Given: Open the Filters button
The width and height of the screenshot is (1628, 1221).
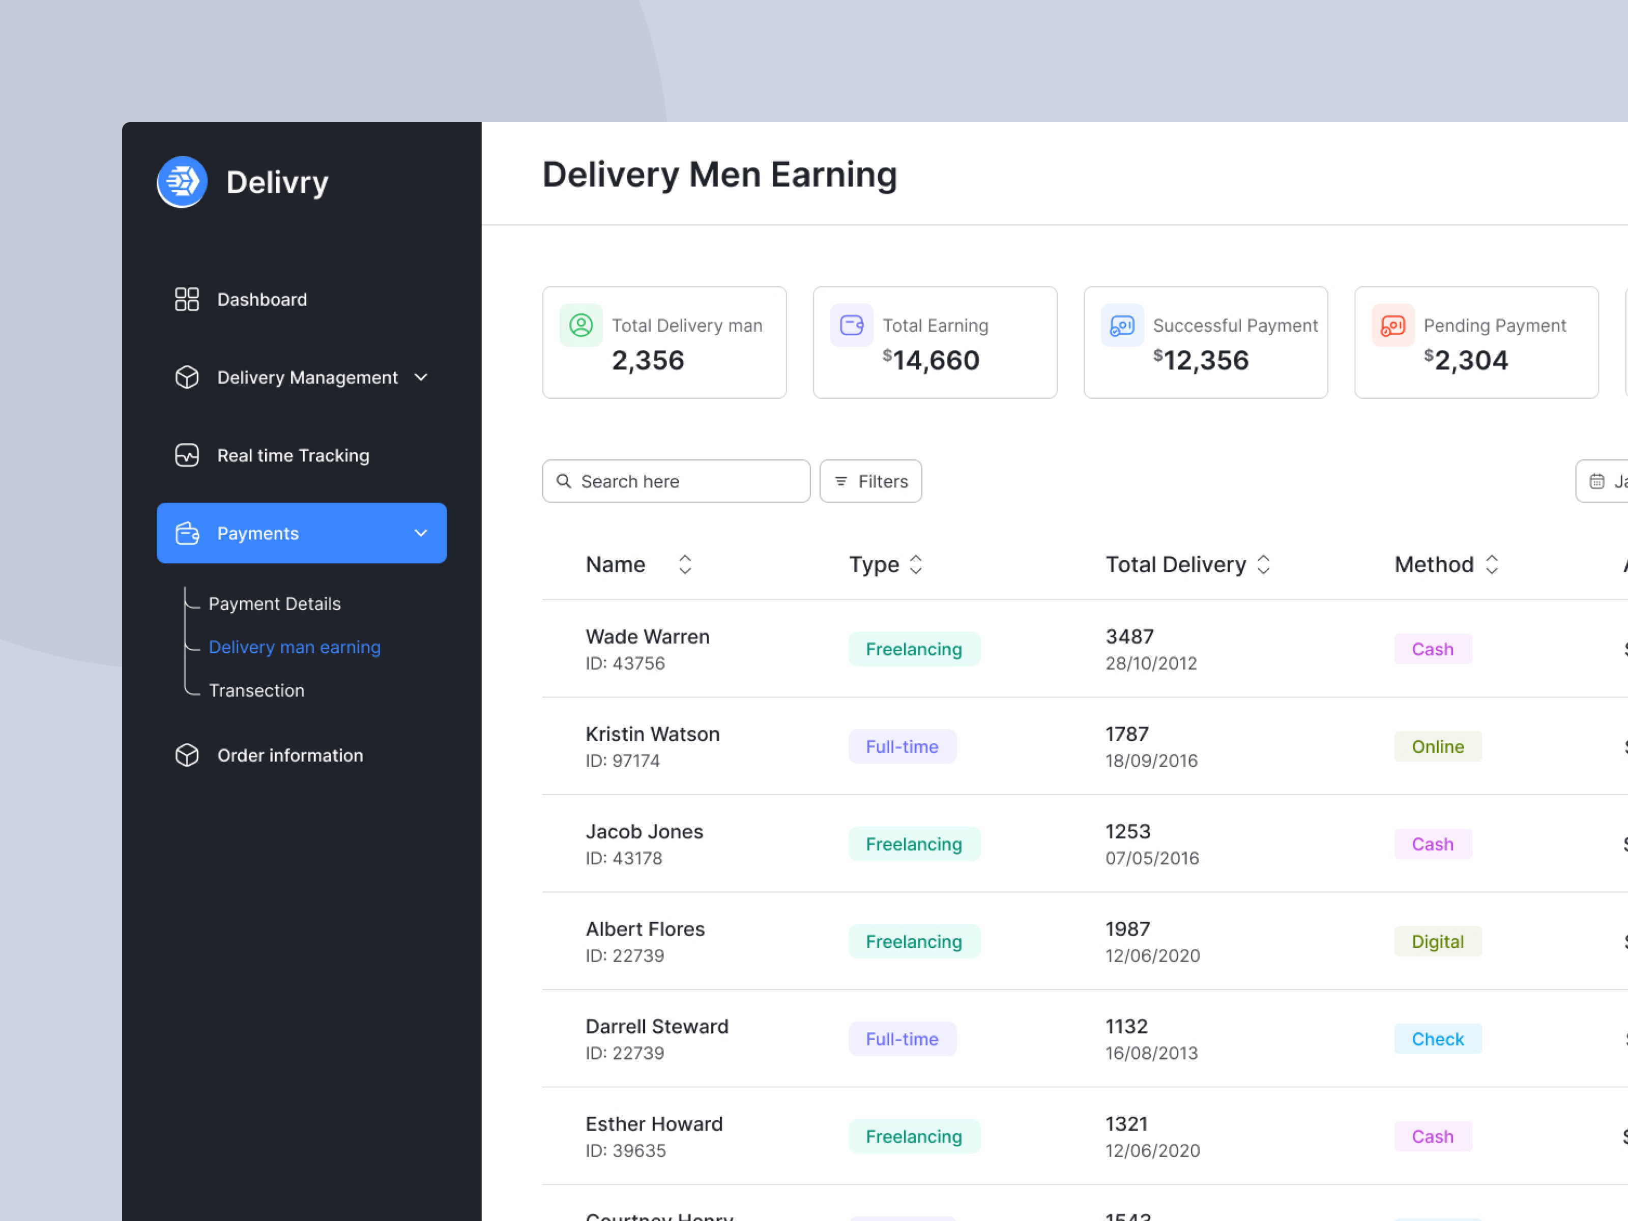Looking at the screenshot, I should [870, 481].
